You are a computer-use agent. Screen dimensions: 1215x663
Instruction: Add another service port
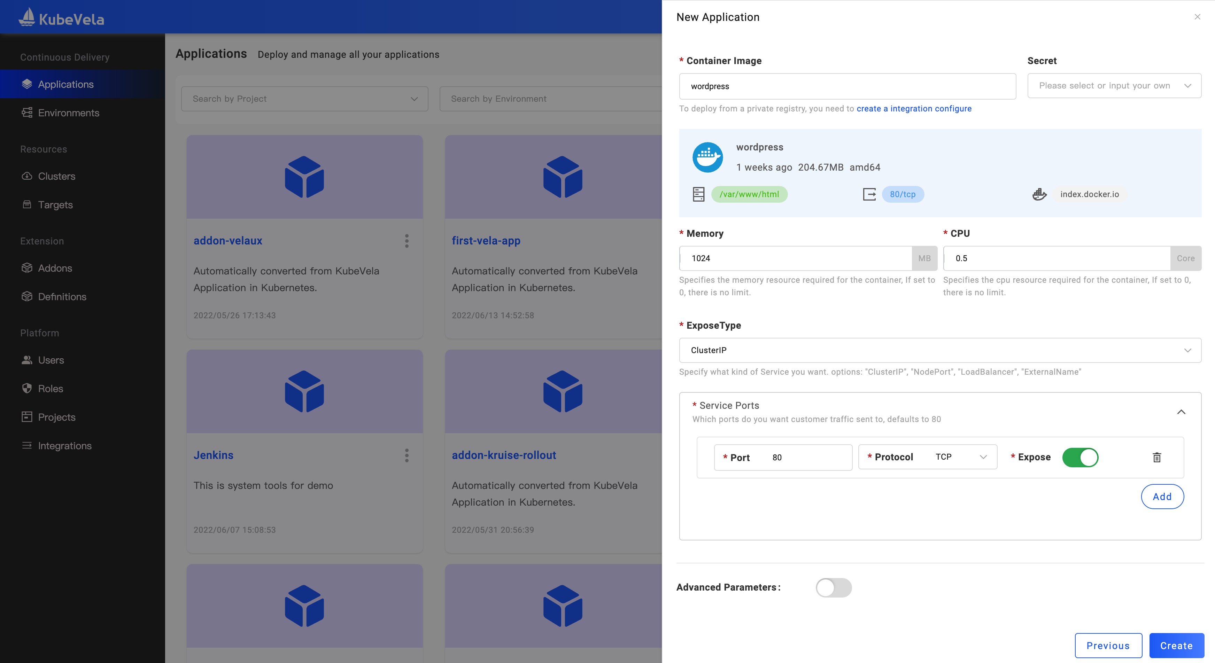[x=1162, y=497]
